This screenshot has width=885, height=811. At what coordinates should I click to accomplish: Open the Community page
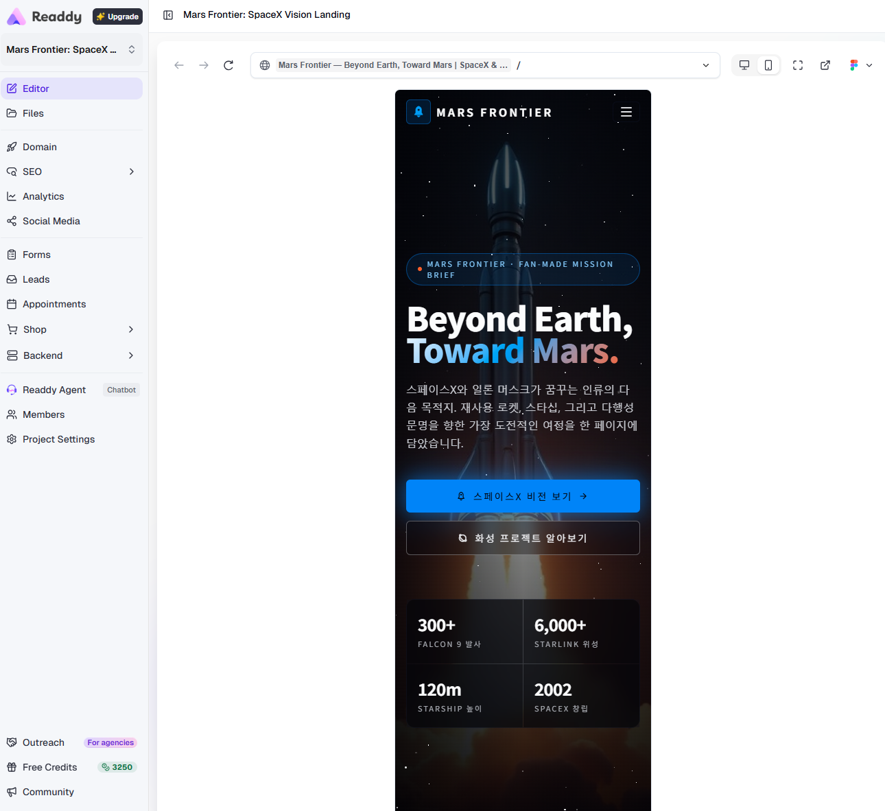pyautogui.click(x=71, y=792)
